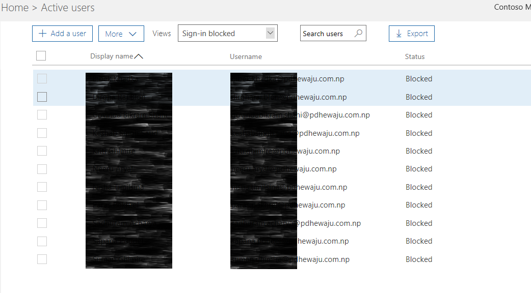The image size is (531, 293).
Task: Open the More dropdown menu
Action: (121, 34)
